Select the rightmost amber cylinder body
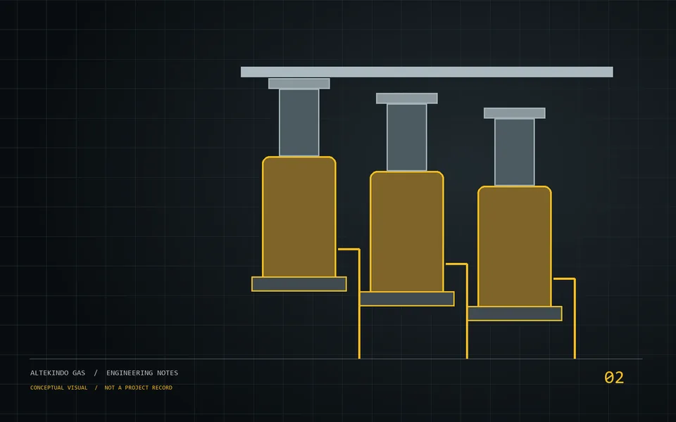This screenshot has height=422, width=676. [x=514, y=246]
